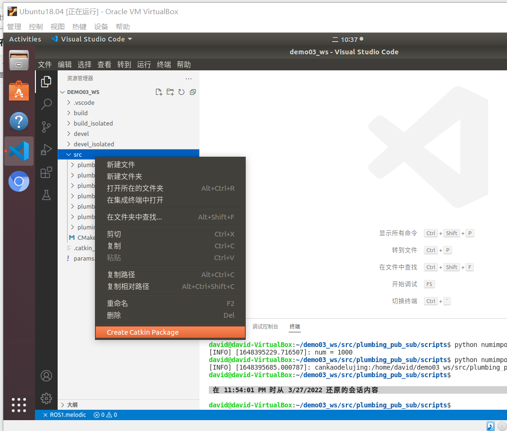Select 重命名 in the context menu
The image size is (507, 431).
click(171, 304)
